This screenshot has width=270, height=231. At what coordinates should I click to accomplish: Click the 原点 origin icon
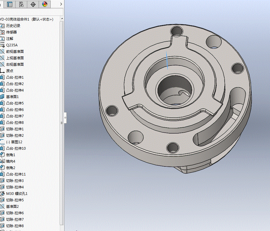pyautogui.click(x=2, y=71)
